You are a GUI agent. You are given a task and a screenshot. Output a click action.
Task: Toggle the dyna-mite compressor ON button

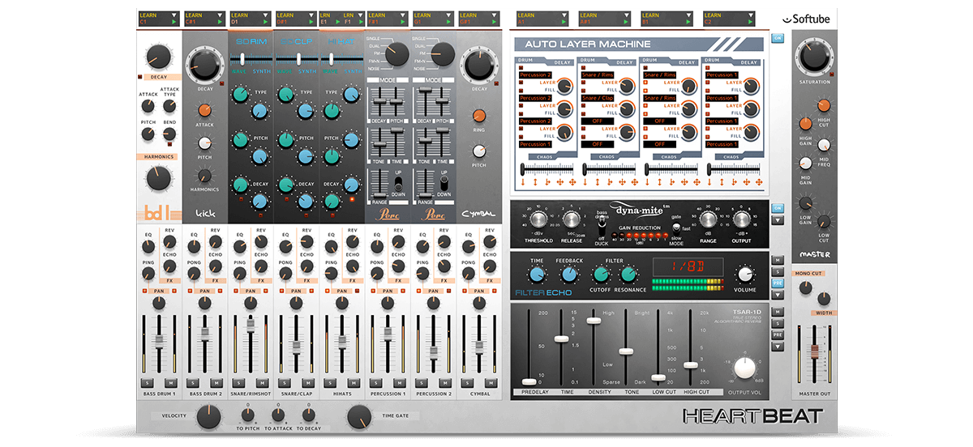778,208
